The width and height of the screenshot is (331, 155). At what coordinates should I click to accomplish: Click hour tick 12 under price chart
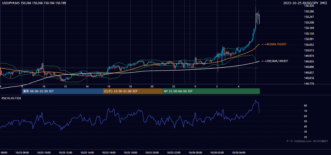point(65,87)
